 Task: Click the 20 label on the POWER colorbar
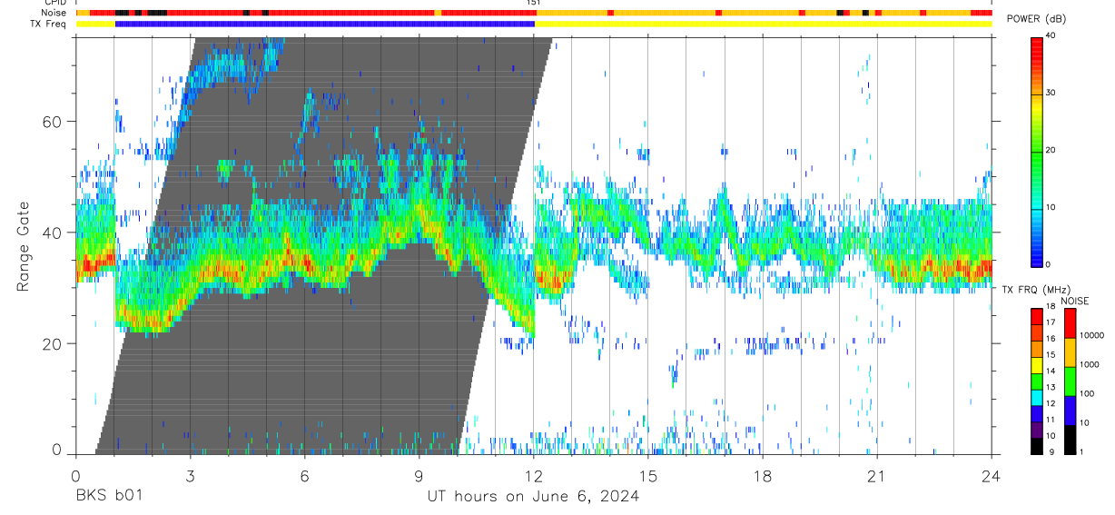[x=1050, y=150]
